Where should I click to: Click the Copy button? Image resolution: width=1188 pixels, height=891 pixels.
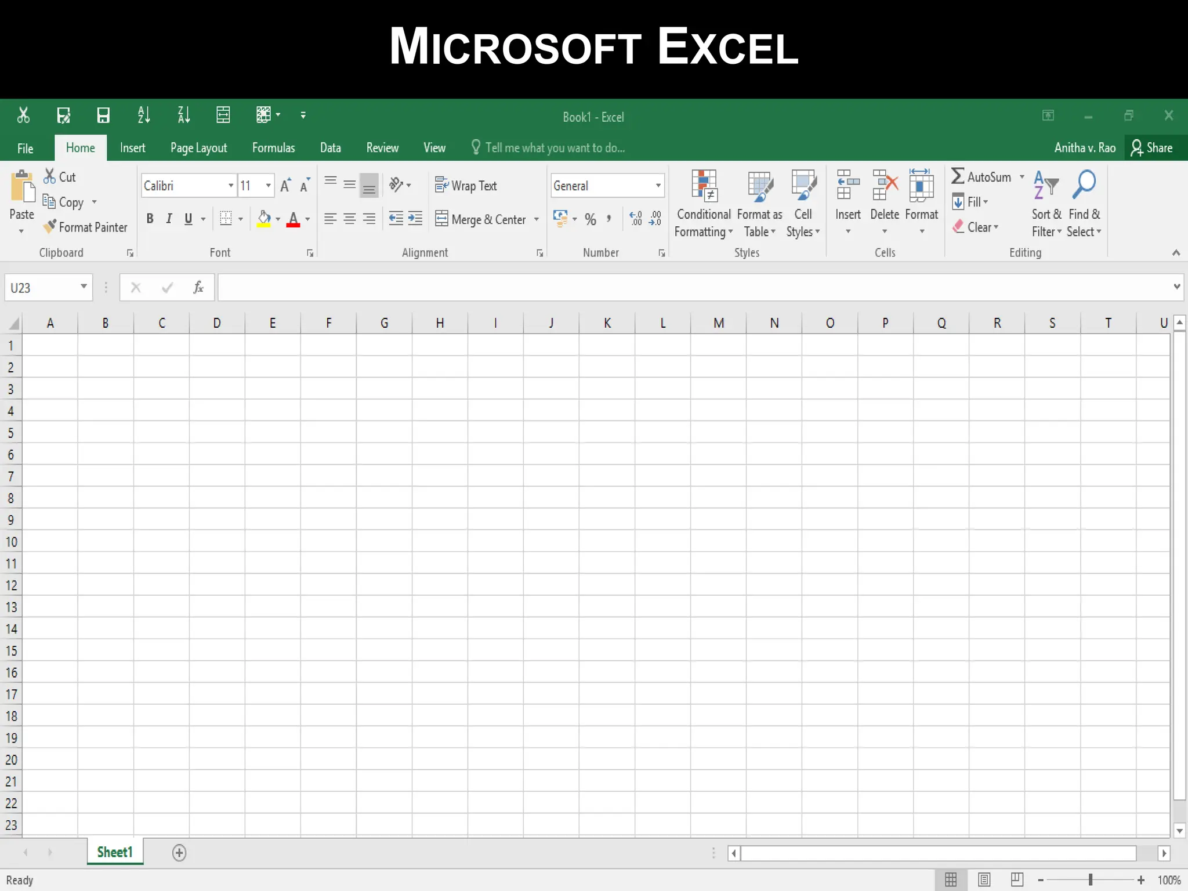click(x=64, y=202)
